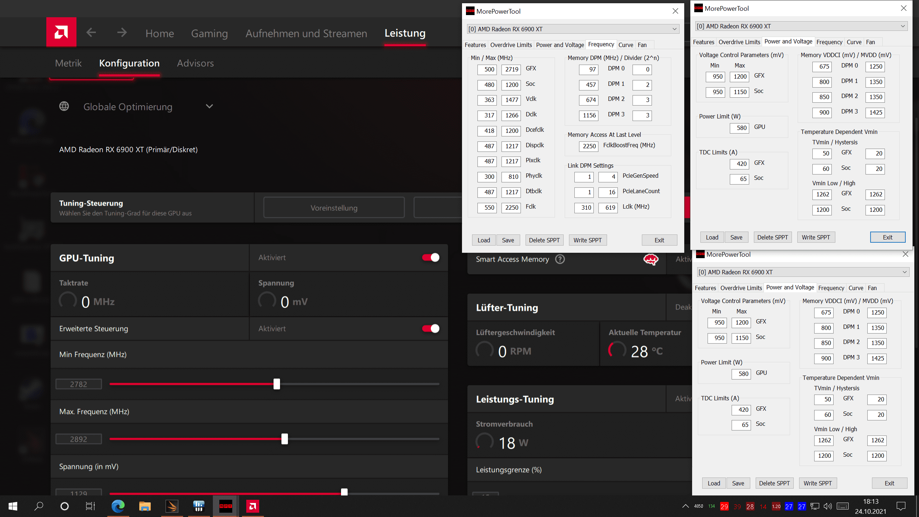The height and width of the screenshot is (517, 919).
Task: Open the Smart Access Memory help icon
Action: [x=560, y=259]
